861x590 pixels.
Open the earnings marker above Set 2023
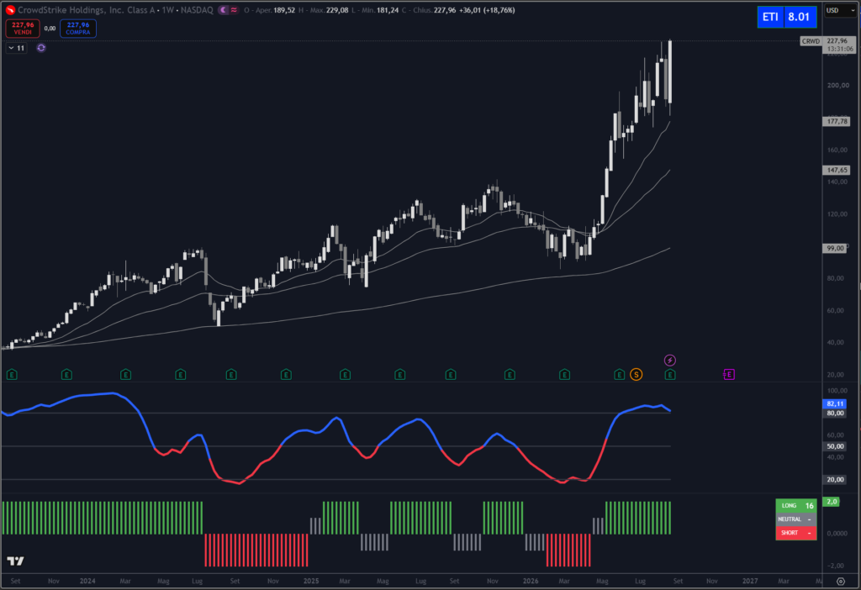(x=12, y=374)
